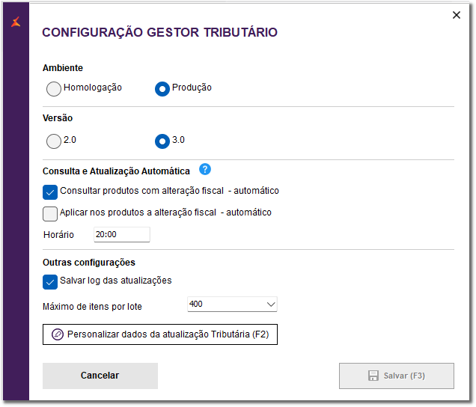Click the Consulta e Atualização Automática heading
476x407 pixels.
pos(116,171)
